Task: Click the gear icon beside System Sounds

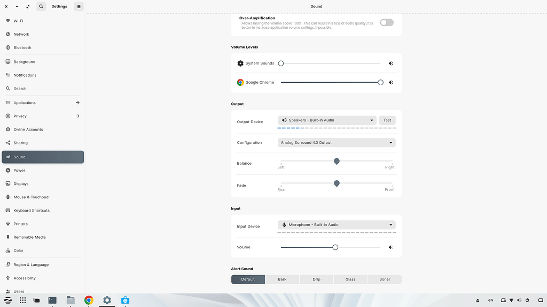Action: (240, 63)
